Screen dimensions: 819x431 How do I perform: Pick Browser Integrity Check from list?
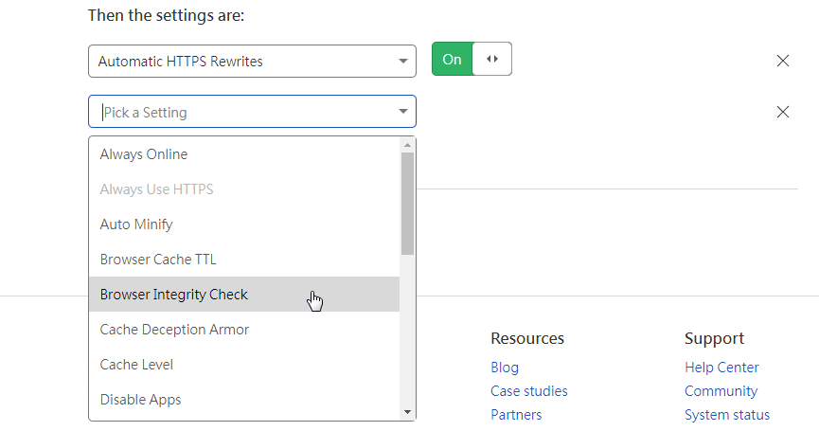[x=244, y=295]
